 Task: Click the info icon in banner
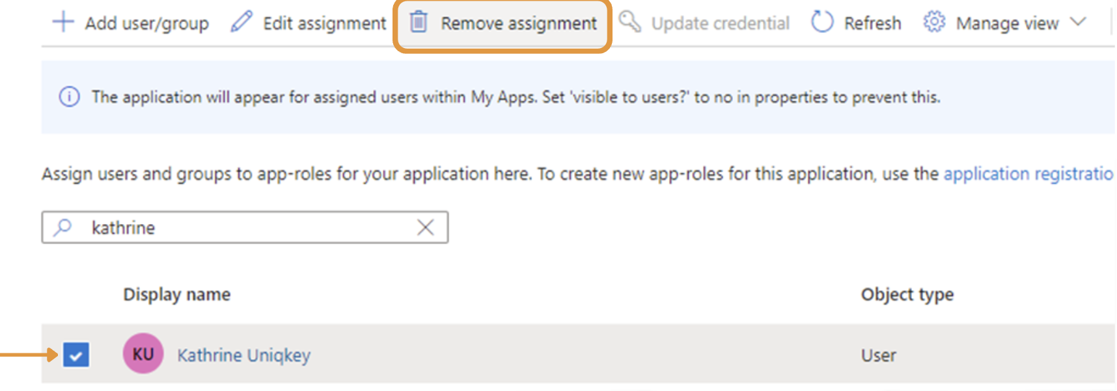click(x=70, y=97)
